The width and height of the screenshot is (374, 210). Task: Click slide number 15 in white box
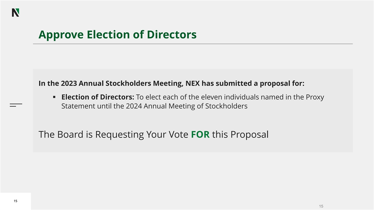15,201
